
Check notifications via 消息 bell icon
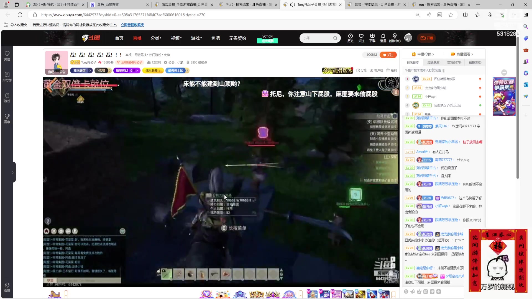[x=383, y=38]
